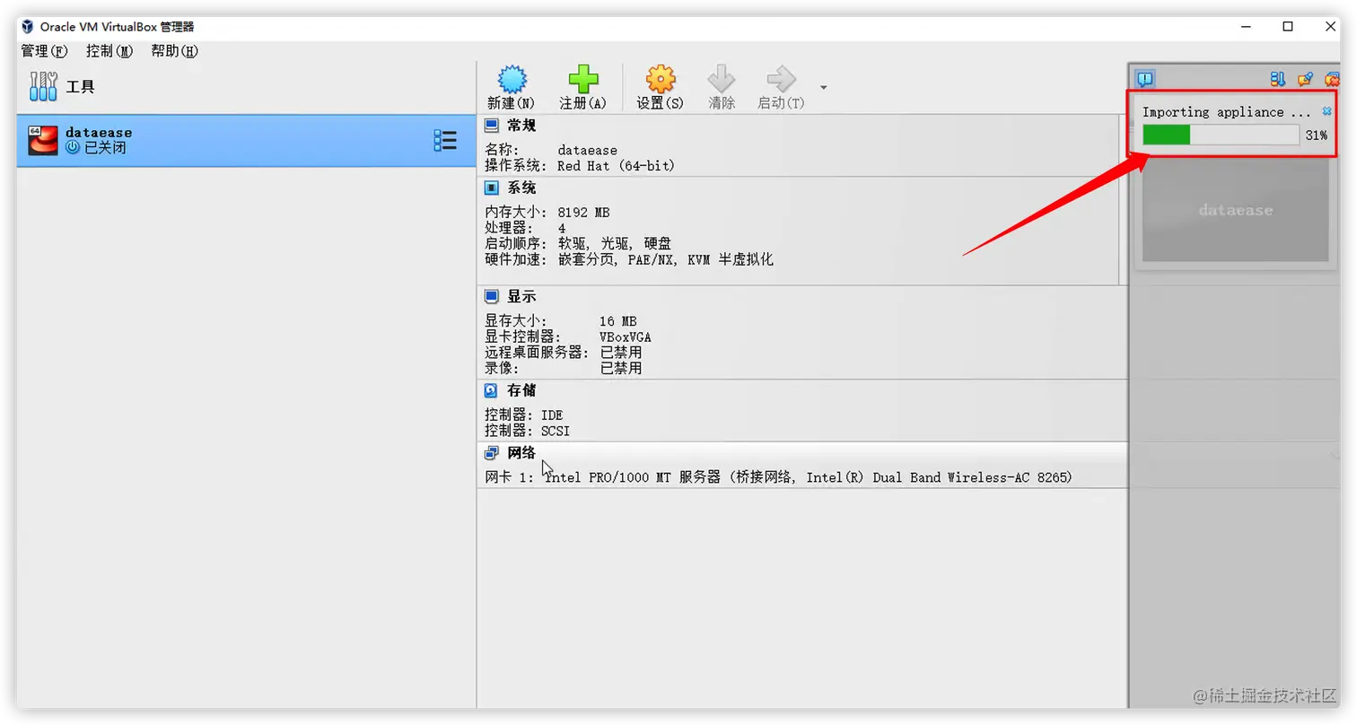1357x725 pixels.
Task: Open the 设置(S) settings gear icon
Action: [x=660, y=79]
